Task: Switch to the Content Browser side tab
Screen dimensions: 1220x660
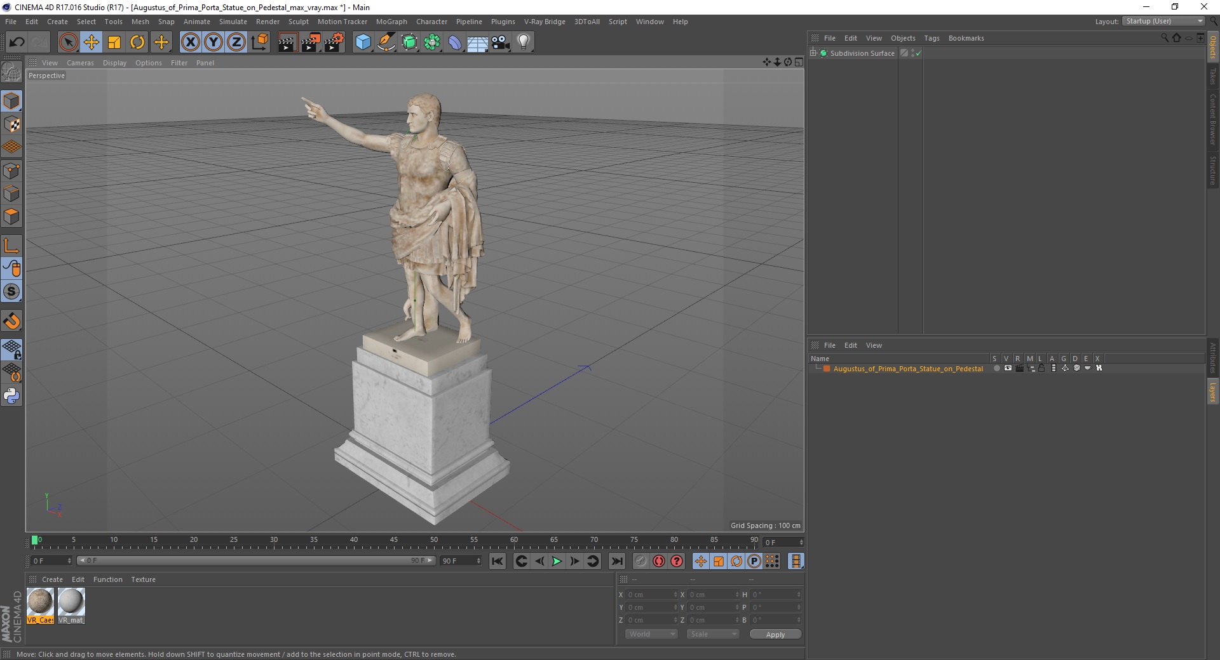Action: point(1213,119)
